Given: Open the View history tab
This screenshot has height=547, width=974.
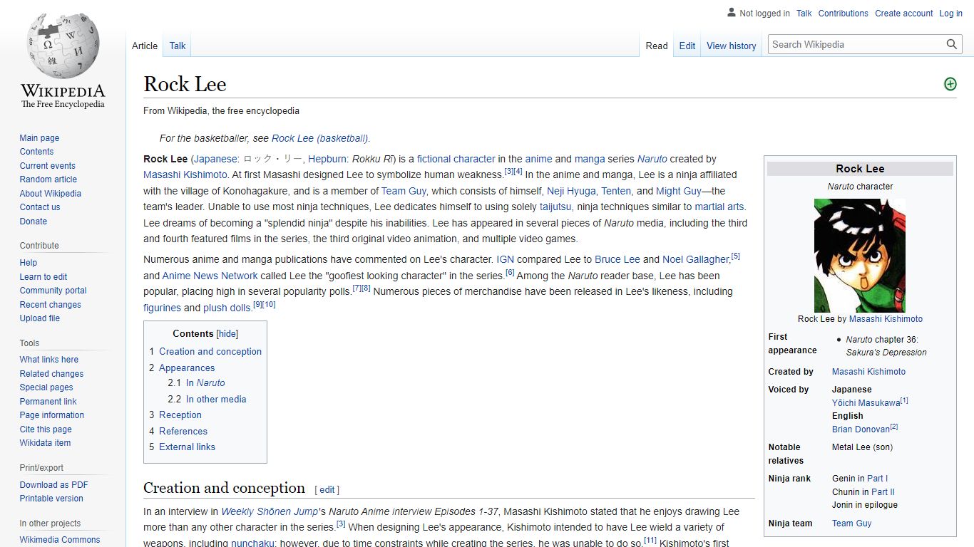Looking at the screenshot, I should click(x=731, y=46).
